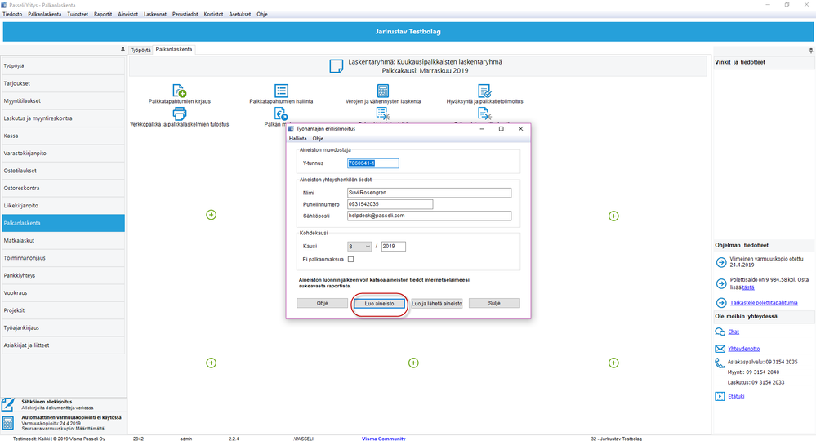Open Hyväksyntä ja palkkatietoilmoitus icon
This screenshot has height=441, width=816.
pyautogui.click(x=484, y=91)
